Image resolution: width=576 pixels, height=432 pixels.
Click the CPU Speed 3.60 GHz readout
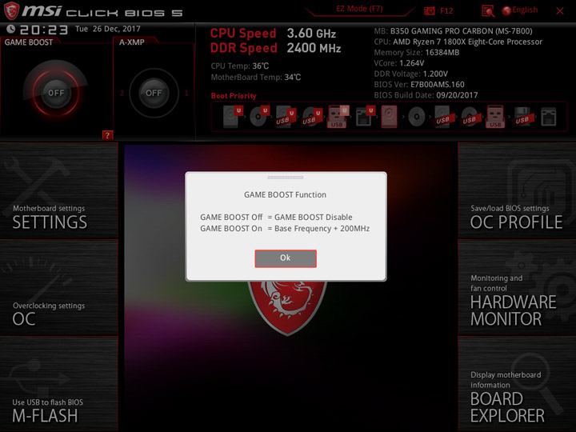point(273,33)
